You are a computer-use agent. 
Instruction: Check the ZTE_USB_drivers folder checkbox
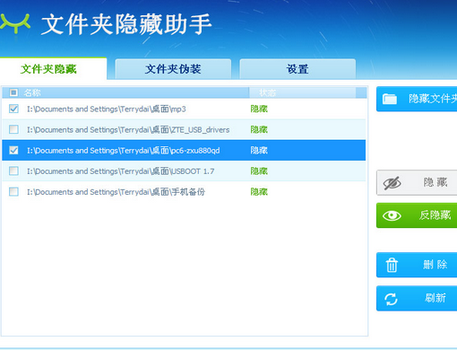pyautogui.click(x=13, y=129)
